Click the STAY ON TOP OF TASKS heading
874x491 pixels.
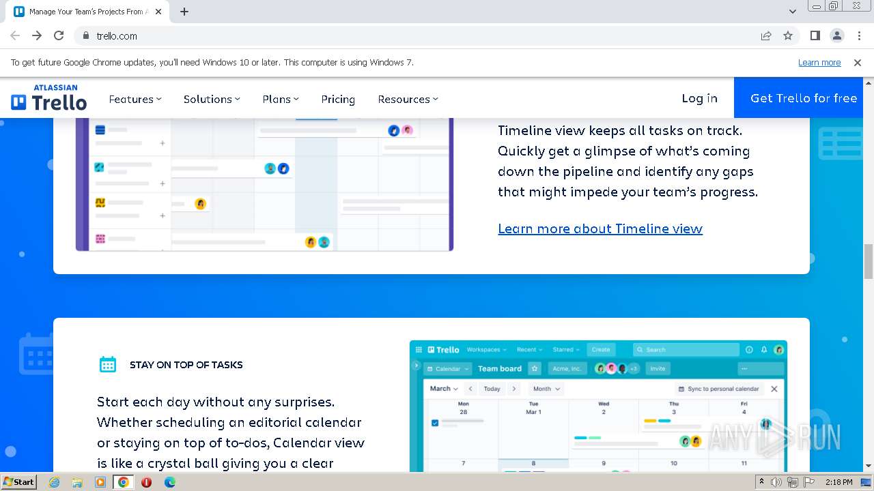click(x=186, y=365)
